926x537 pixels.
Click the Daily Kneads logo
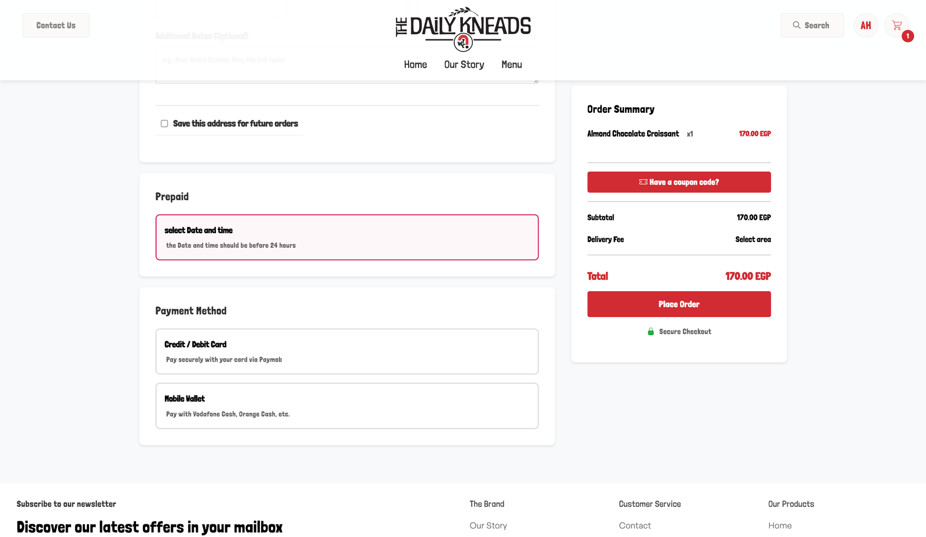pyautogui.click(x=463, y=29)
